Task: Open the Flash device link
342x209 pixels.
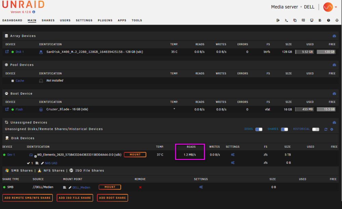Action: click(19, 109)
